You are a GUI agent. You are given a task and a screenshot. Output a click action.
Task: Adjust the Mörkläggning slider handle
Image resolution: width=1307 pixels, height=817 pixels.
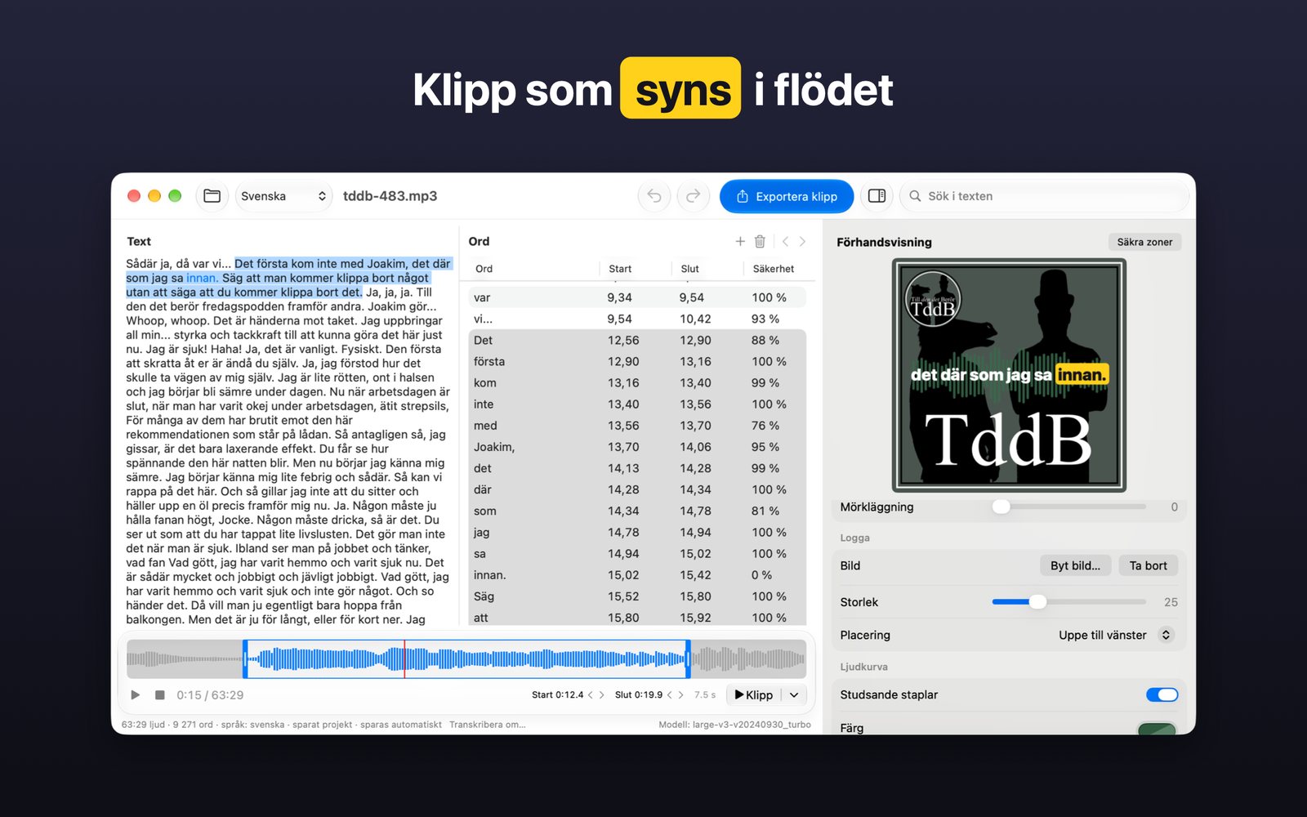(1001, 507)
